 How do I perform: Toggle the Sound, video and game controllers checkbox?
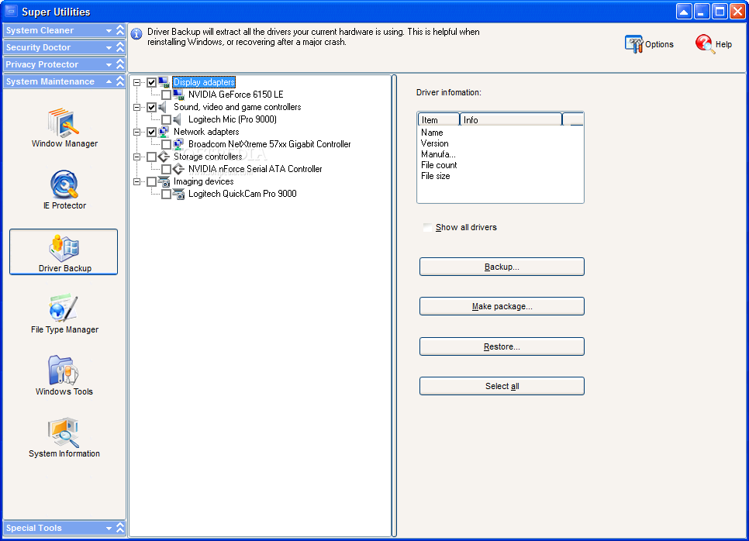151,107
